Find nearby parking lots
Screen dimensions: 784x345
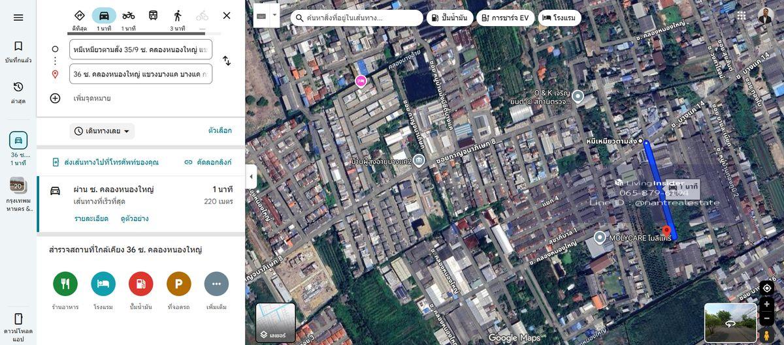click(178, 284)
